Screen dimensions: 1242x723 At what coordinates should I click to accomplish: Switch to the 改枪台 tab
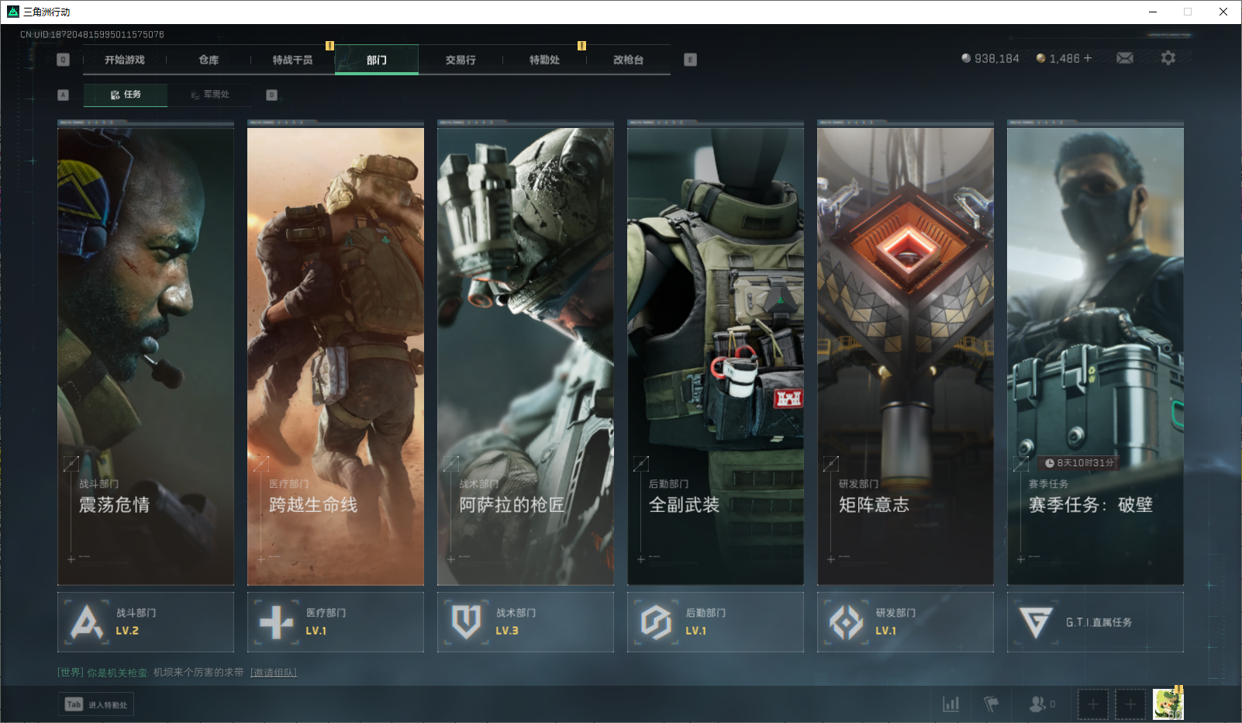click(629, 60)
